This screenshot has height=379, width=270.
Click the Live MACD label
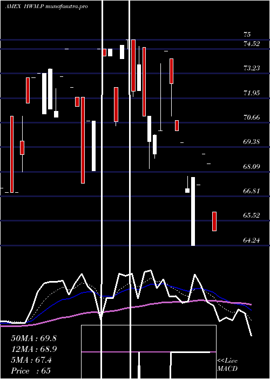click(x=227, y=365)
